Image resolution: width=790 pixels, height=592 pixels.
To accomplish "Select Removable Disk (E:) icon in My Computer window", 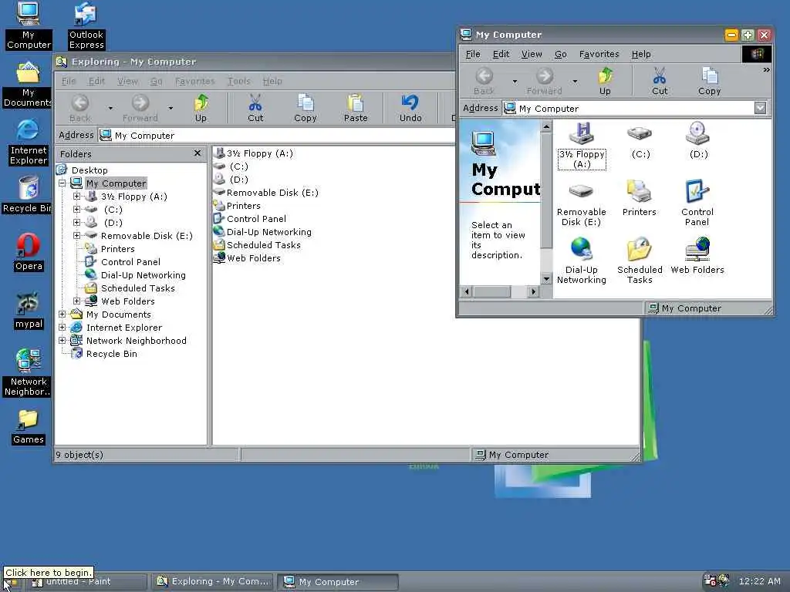I will [x=582, y=205].
